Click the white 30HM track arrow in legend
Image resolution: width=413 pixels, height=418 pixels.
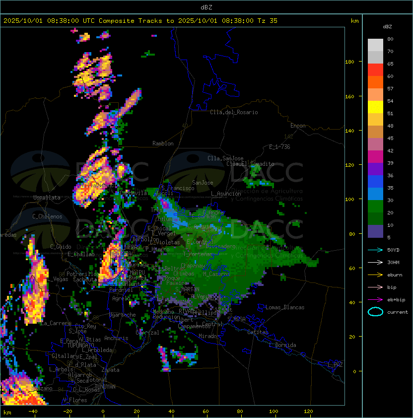375,263
